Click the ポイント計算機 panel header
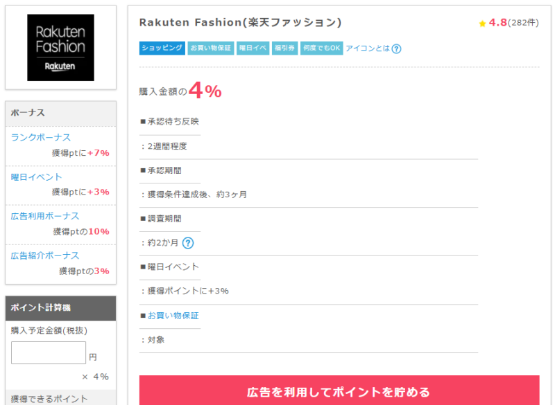The width and height of the screenshot is (555, 405). [x=60, y=308]
